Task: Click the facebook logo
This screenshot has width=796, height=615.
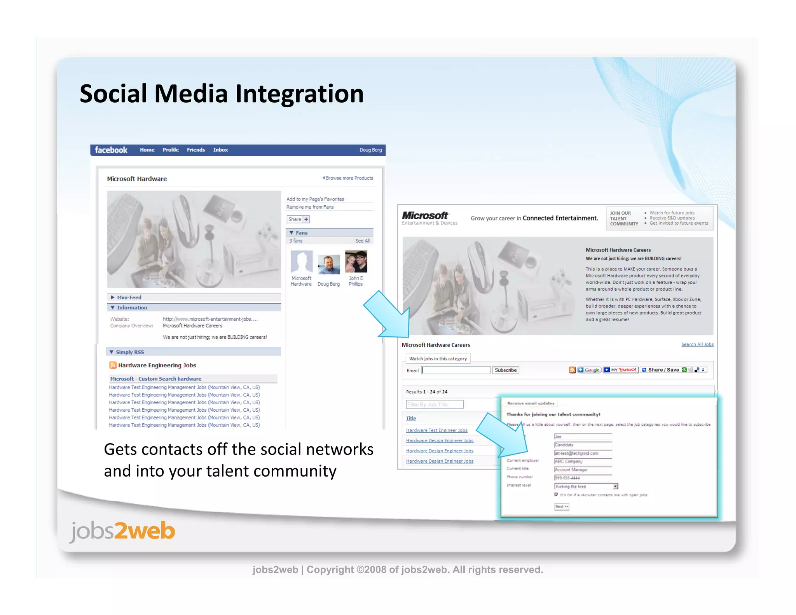Action: click(111, 150)
